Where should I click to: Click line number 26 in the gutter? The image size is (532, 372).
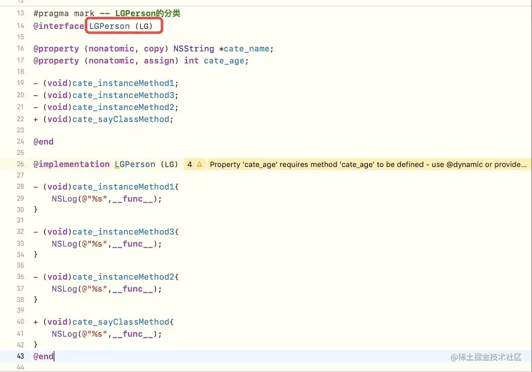[x=20, y=164]
